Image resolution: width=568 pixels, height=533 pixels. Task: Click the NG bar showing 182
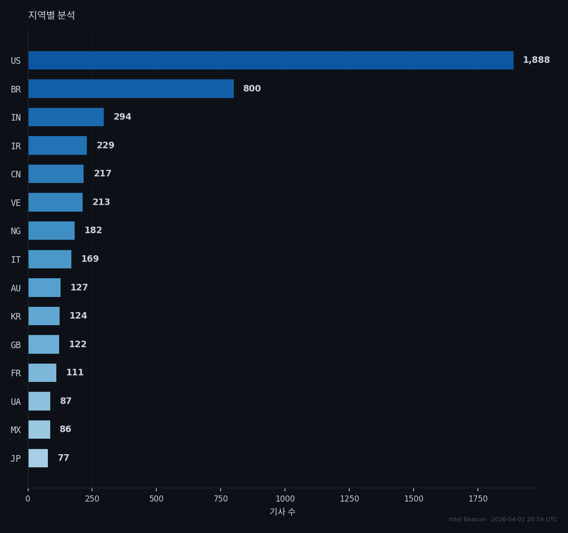click(51, 231)
